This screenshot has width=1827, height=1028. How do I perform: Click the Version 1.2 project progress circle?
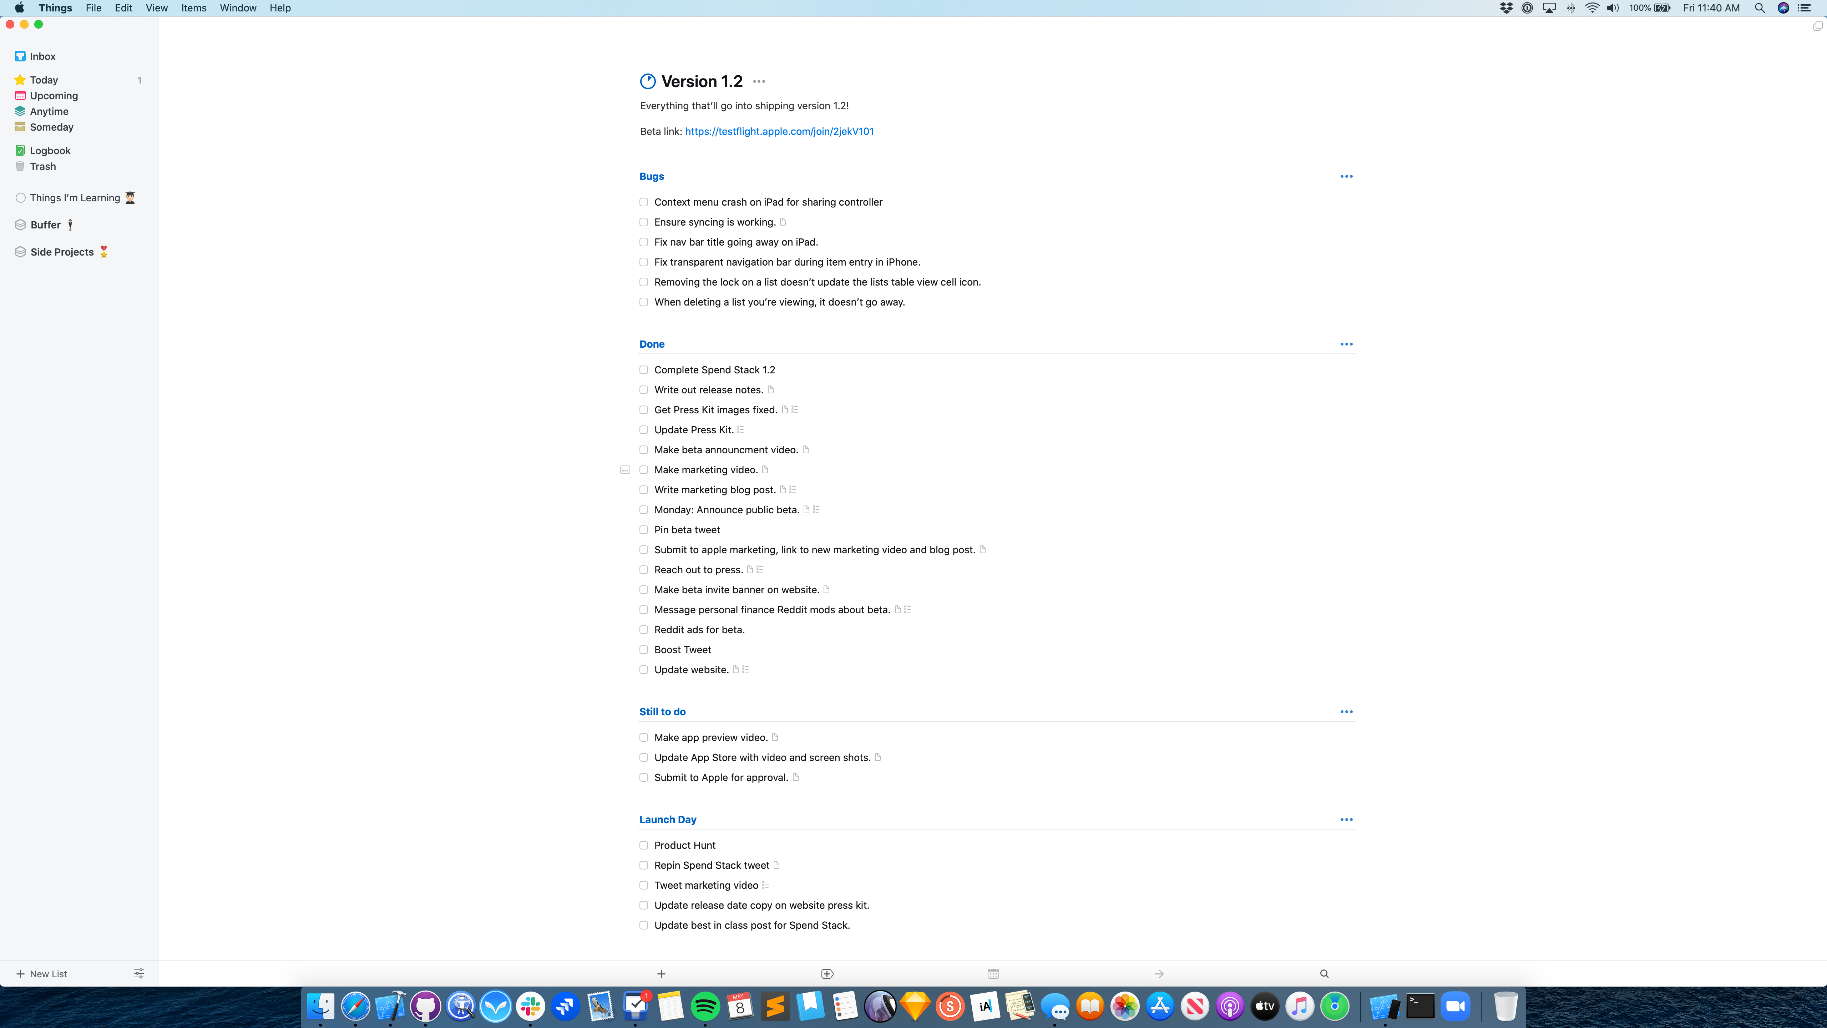click(x=648, y=82)
